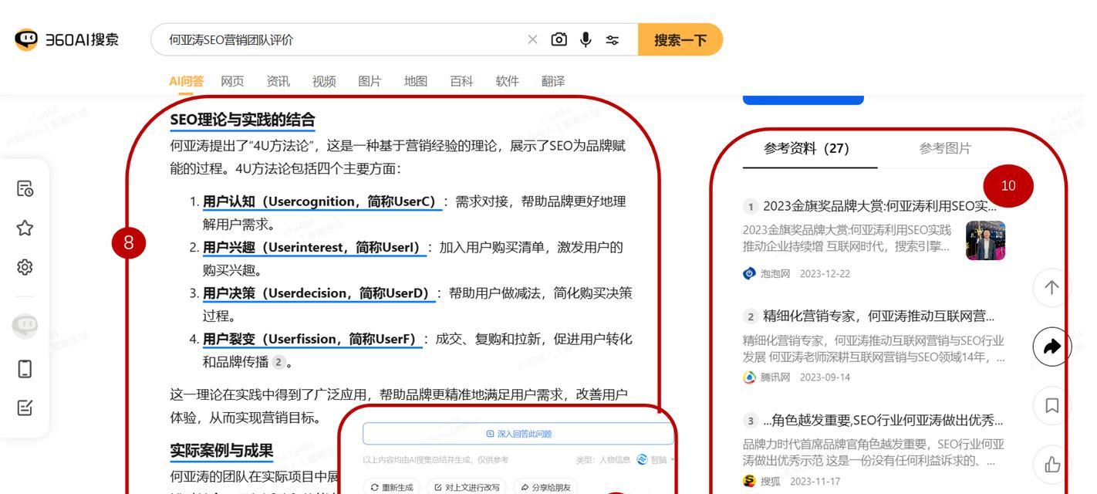
Task: Click 用户决策 (Userdecision) underlined term
Action: tap(319, 293)
